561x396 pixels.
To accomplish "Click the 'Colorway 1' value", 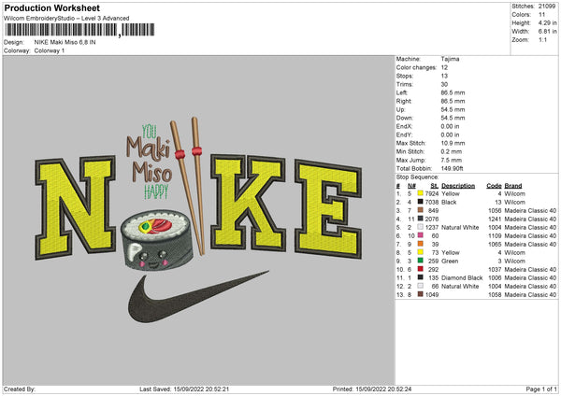I will [50, 50].
